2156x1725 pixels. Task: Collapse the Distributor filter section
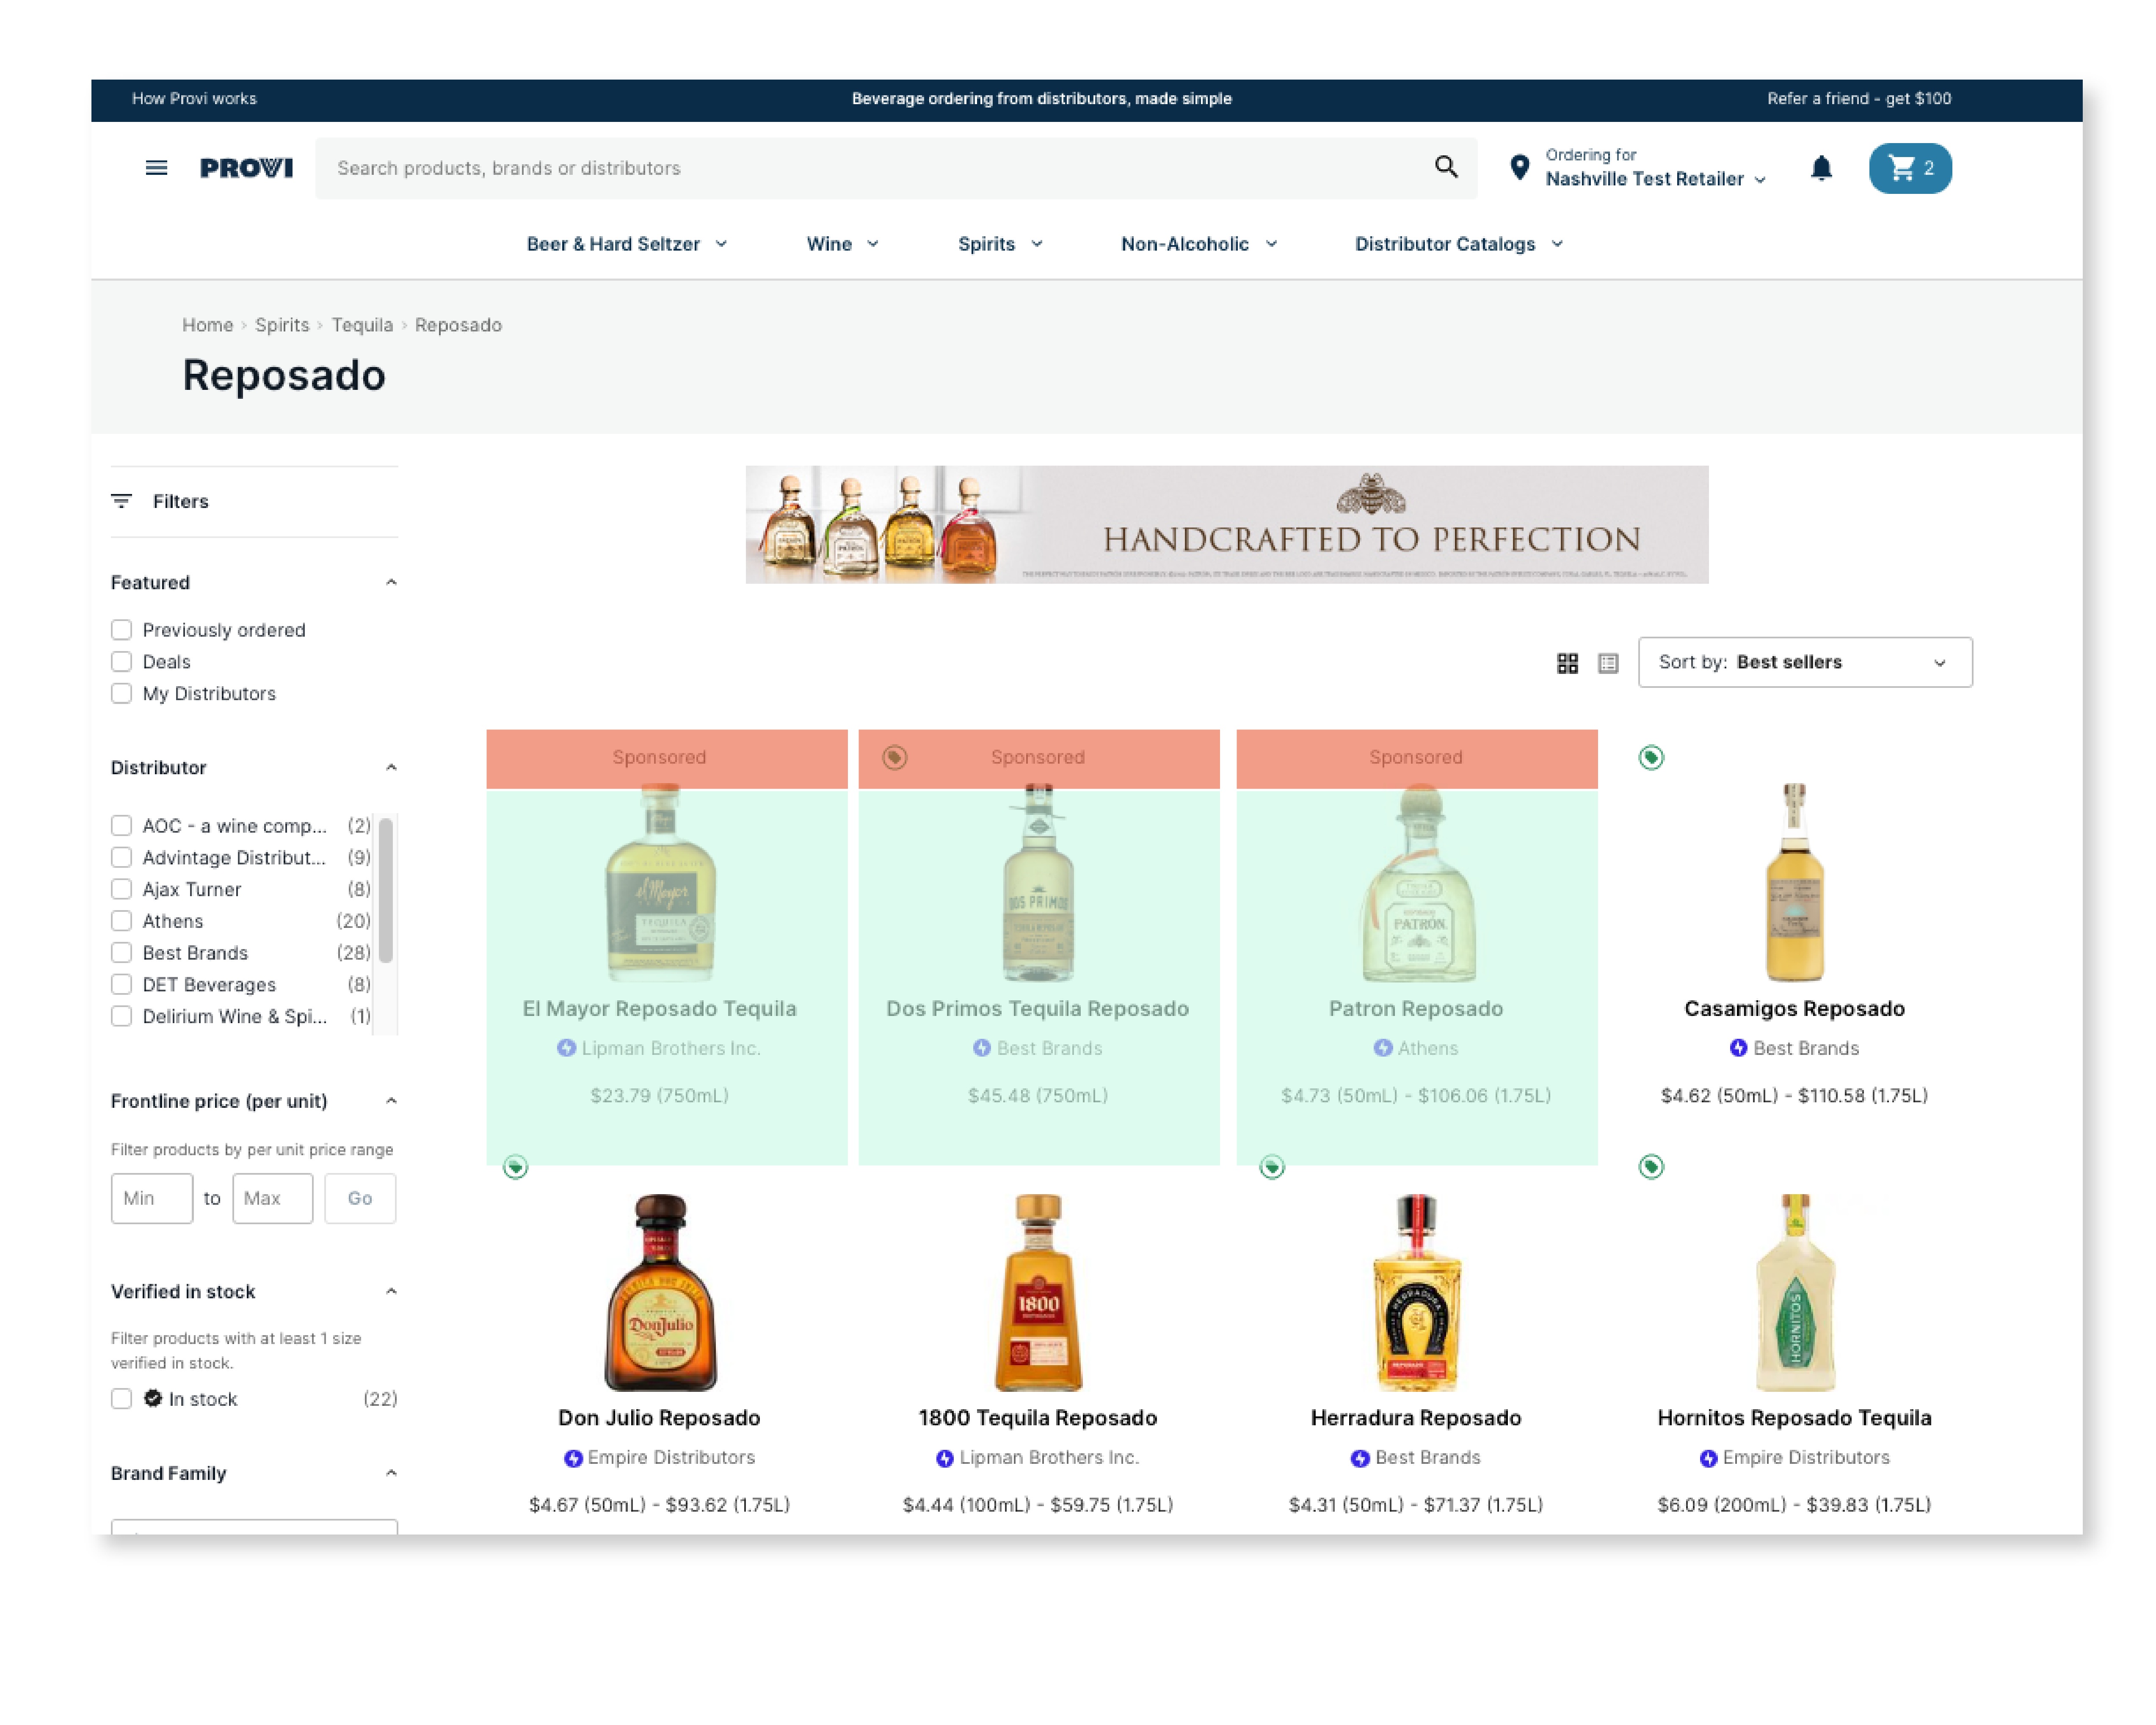click(x=391, y=768)
